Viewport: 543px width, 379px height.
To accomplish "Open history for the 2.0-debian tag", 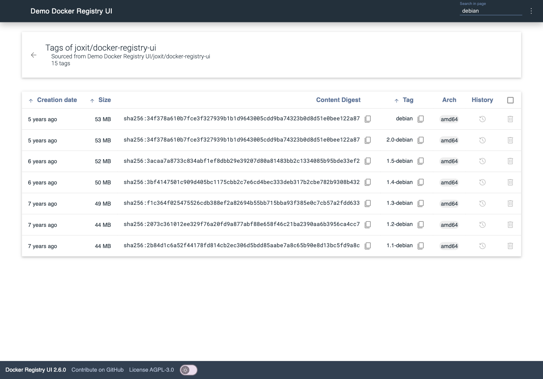I will point(482,140).
